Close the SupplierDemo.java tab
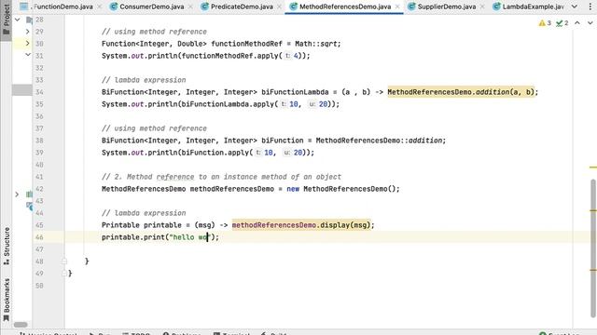The image size is (597, 335). tap(482, 7)
